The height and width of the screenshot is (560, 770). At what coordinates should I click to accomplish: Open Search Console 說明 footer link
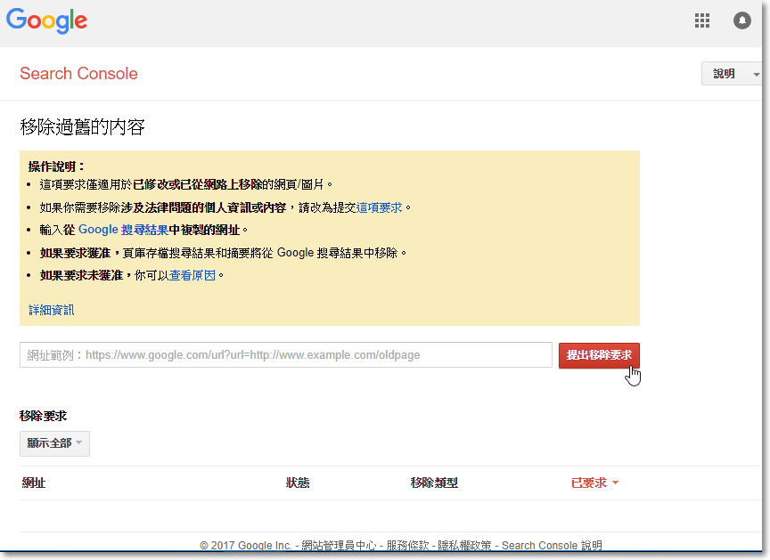pos(552,545)
